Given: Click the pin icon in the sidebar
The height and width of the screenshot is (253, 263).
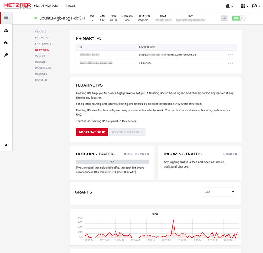Looking at the screenshot, I should pyautogui.click(x=6, y=145).
